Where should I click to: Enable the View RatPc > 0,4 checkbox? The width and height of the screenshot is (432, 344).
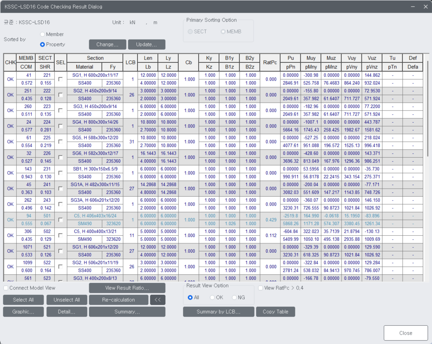260,288
